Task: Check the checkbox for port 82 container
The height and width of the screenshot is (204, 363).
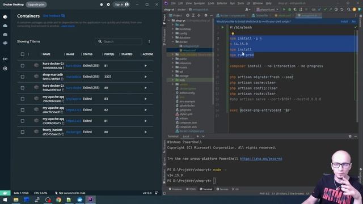Action: [x=23, y=110]
